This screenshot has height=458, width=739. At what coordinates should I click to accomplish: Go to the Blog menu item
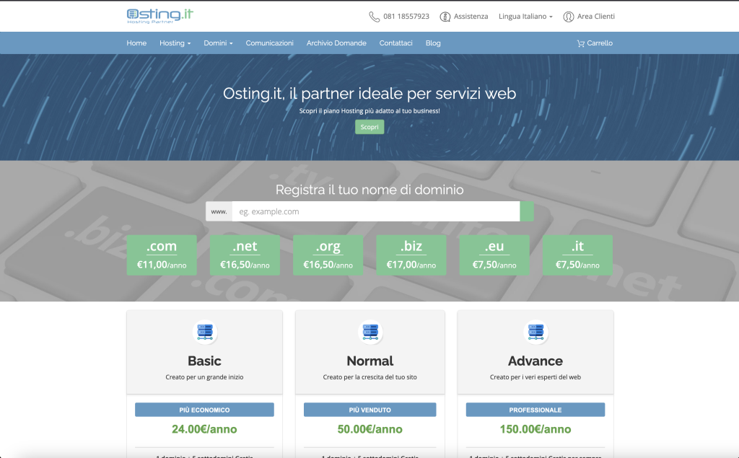point(433,43)
